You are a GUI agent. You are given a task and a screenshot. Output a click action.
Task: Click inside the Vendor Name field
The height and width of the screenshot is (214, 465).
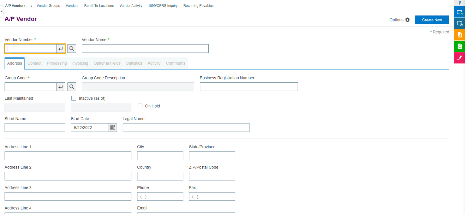pos(145,48)
